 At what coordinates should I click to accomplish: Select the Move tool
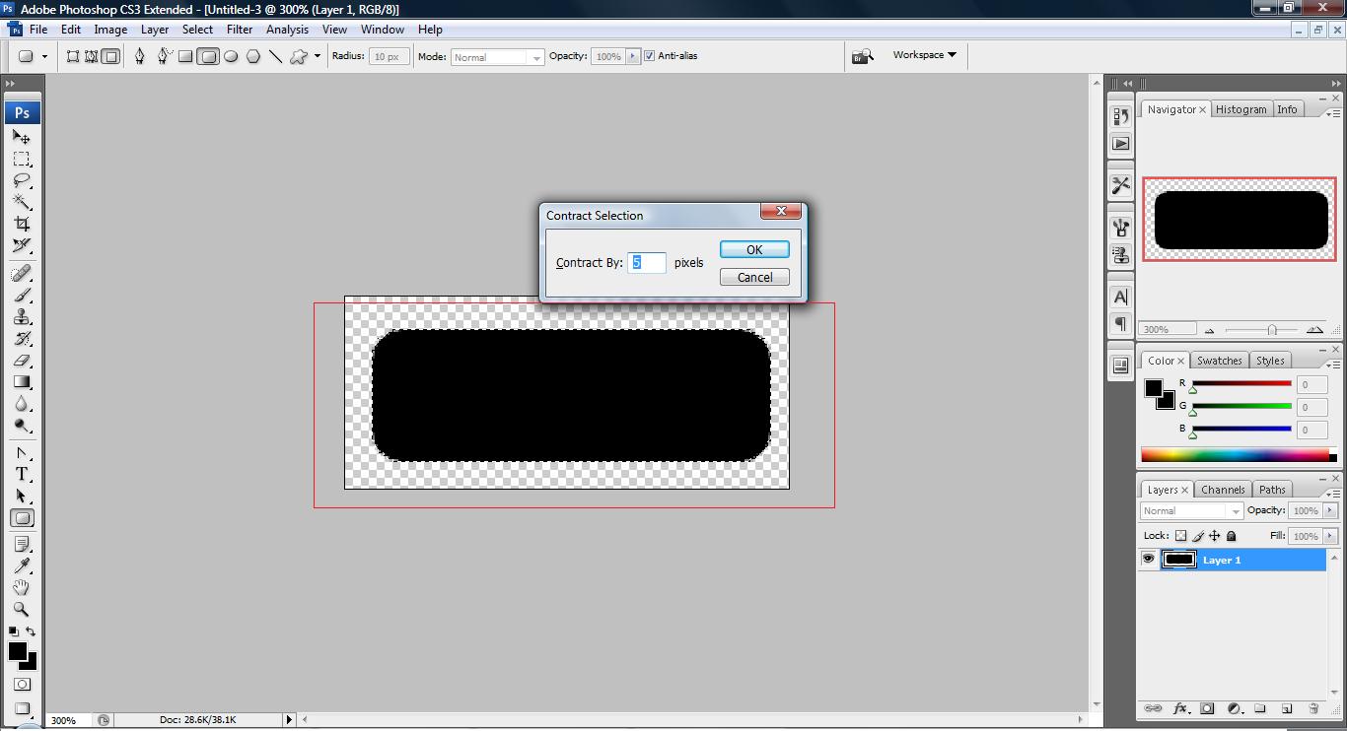point(22,138)
